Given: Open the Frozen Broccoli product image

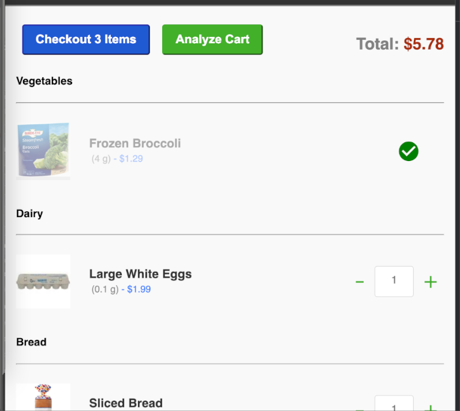Looking at the screenshot, I should (43, 151).
